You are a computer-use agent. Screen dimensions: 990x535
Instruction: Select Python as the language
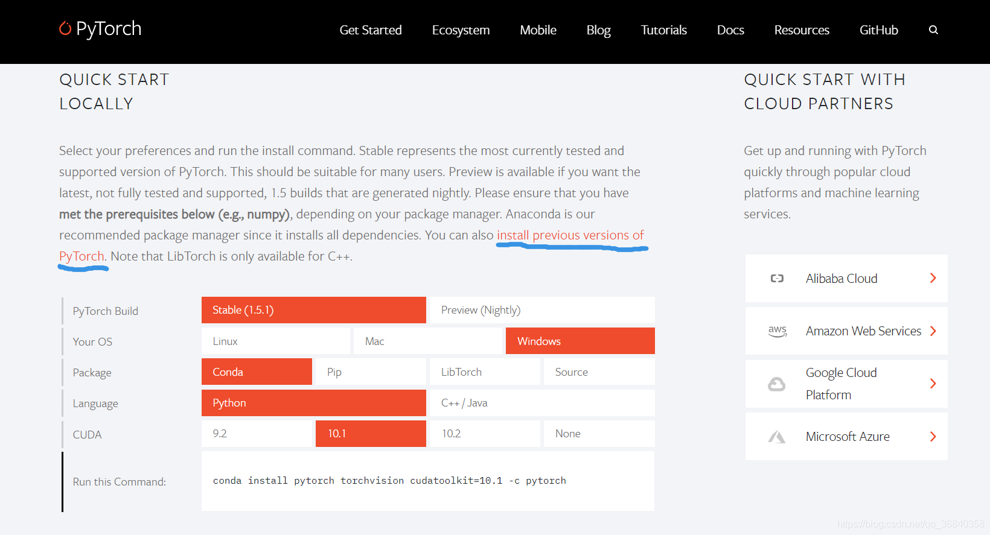pos(314,403)
